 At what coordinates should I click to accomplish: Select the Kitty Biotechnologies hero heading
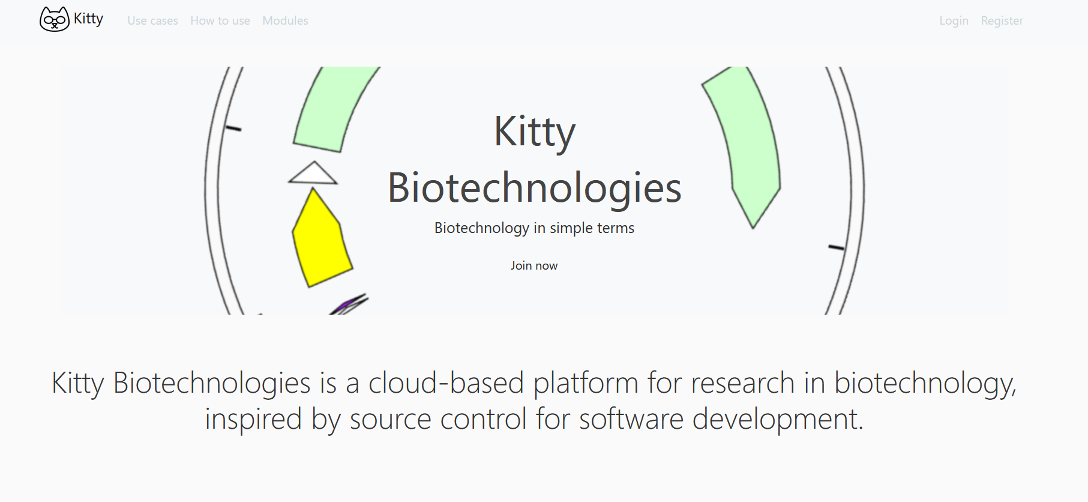(535, 159)
